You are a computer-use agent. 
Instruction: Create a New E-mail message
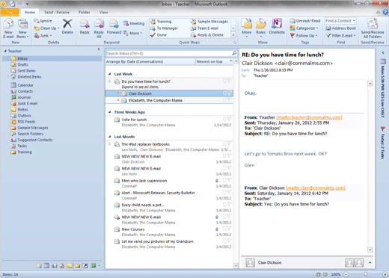coord(8,28)
